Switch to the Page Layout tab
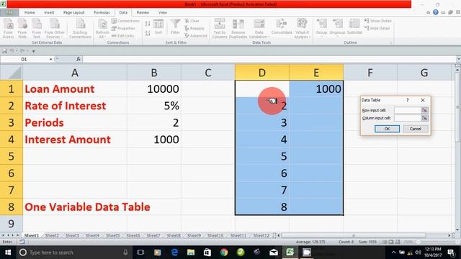 [73, 13]
